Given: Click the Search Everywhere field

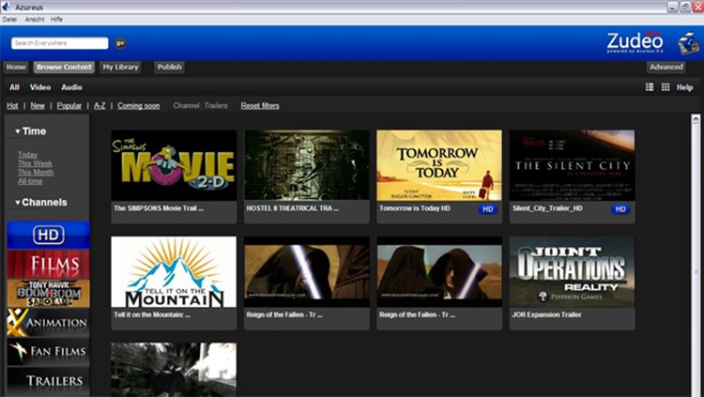Looking at the screenshot, I should click(x=60, y=43).
